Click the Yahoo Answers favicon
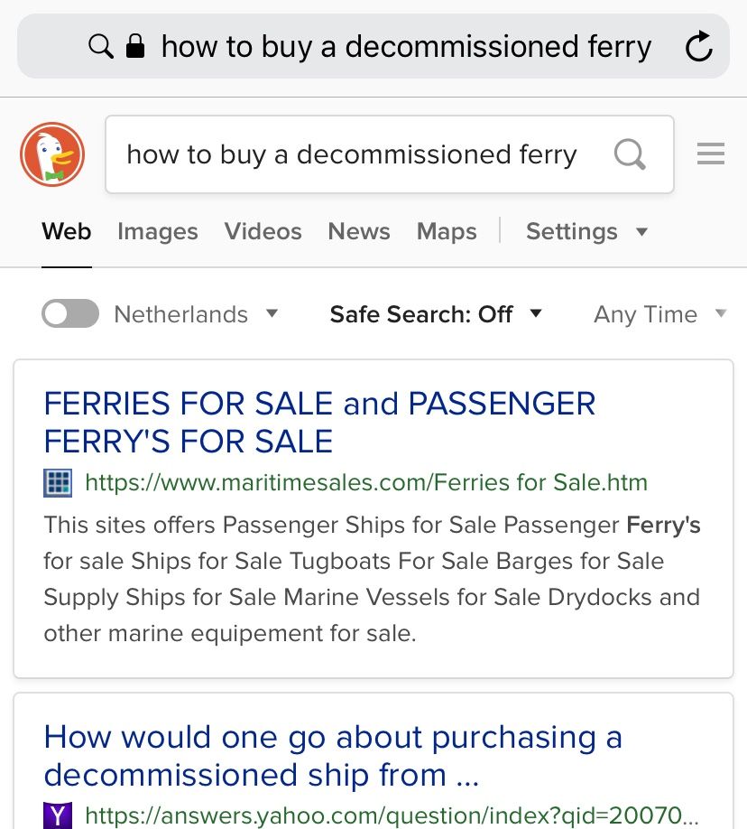747x829 pixels. [x=58, y=816]
